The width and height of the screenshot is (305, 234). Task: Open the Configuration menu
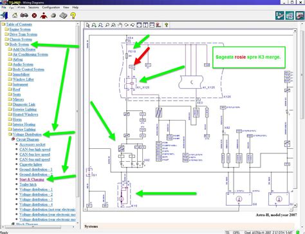coord(51,7)
